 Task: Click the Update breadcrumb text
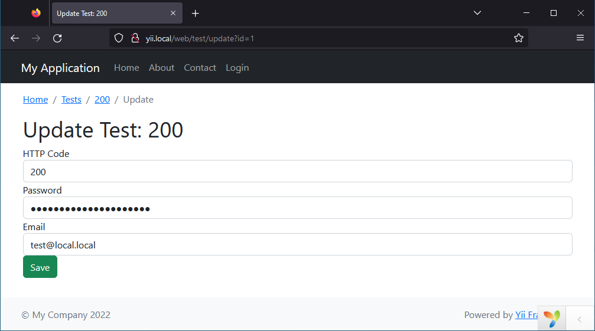(138, 100)
